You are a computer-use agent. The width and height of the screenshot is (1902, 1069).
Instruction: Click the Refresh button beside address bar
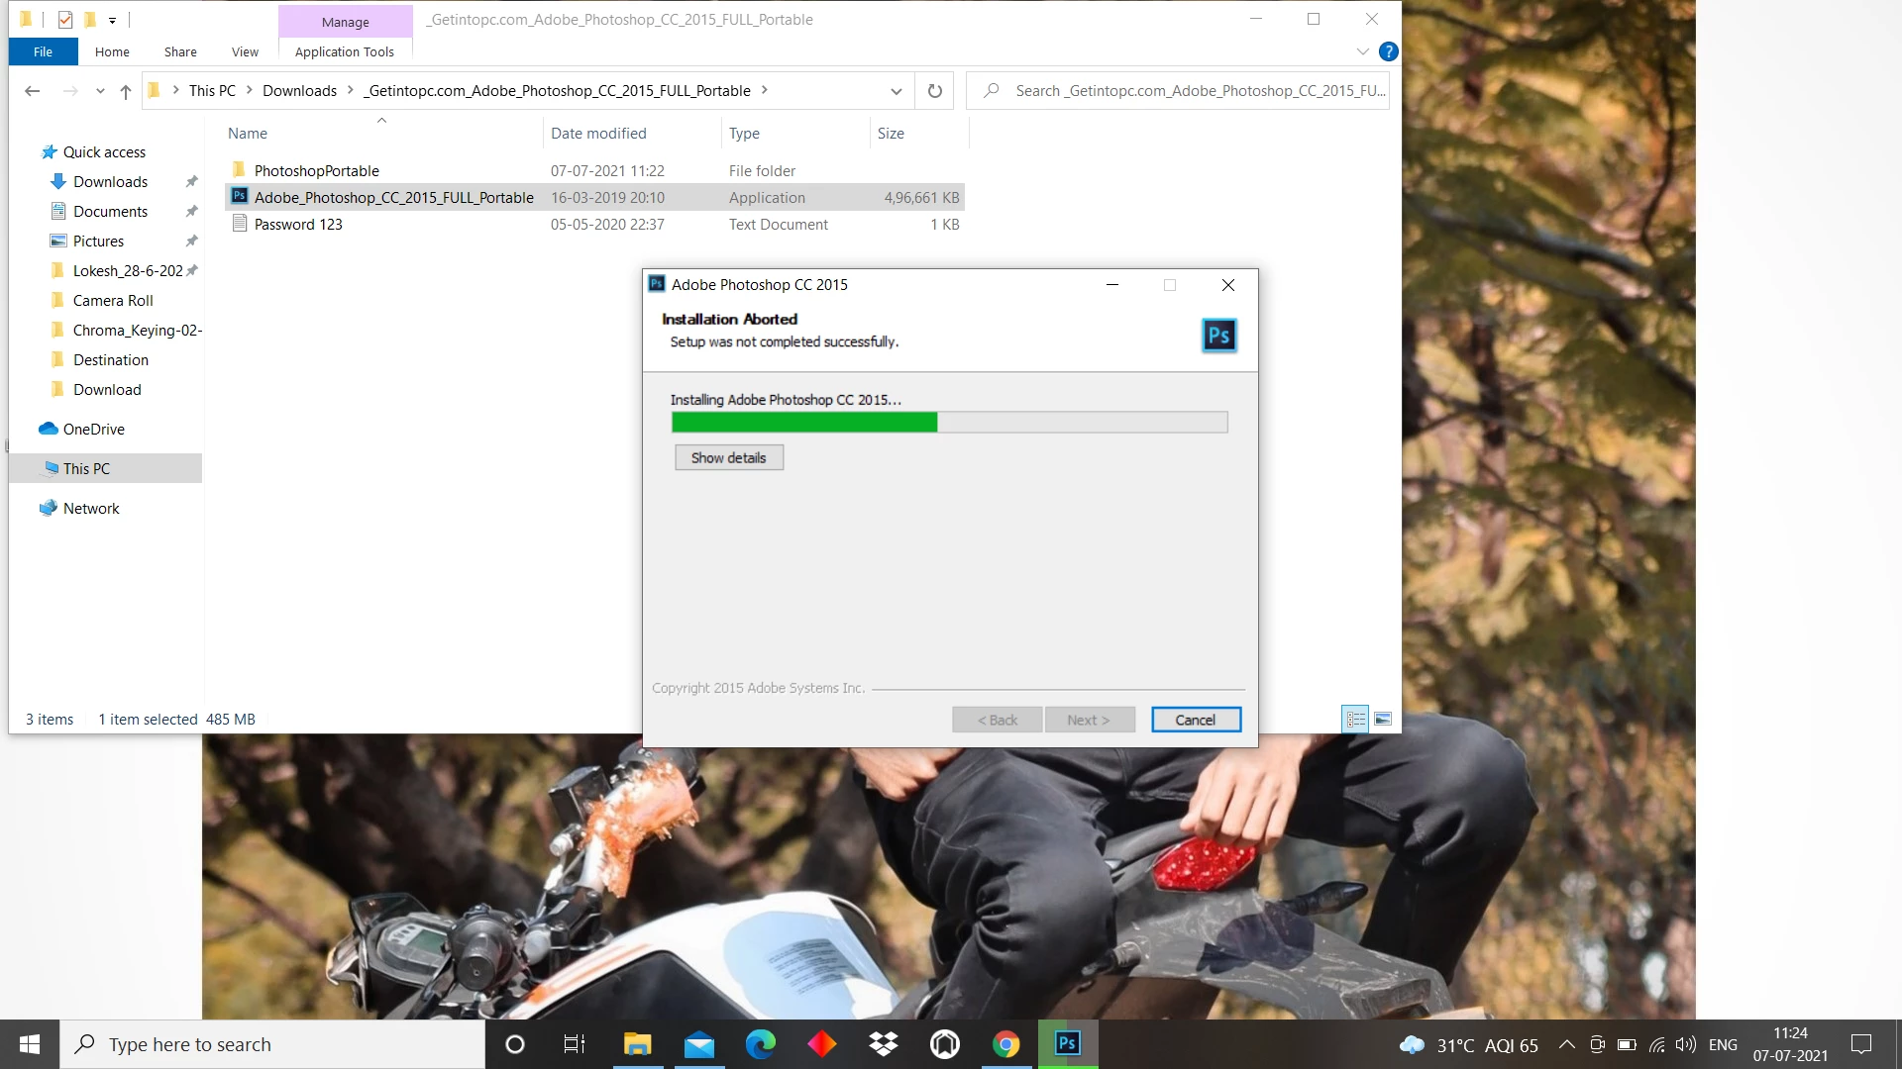(934, 91)
